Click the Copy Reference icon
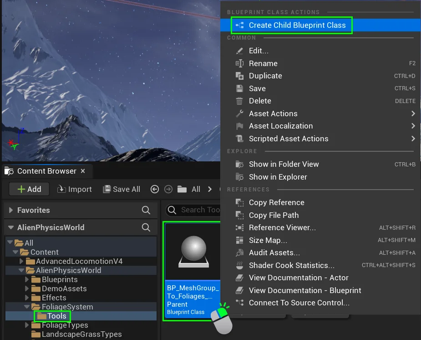The height and width of the screenshot is (340, 421). 239,202
